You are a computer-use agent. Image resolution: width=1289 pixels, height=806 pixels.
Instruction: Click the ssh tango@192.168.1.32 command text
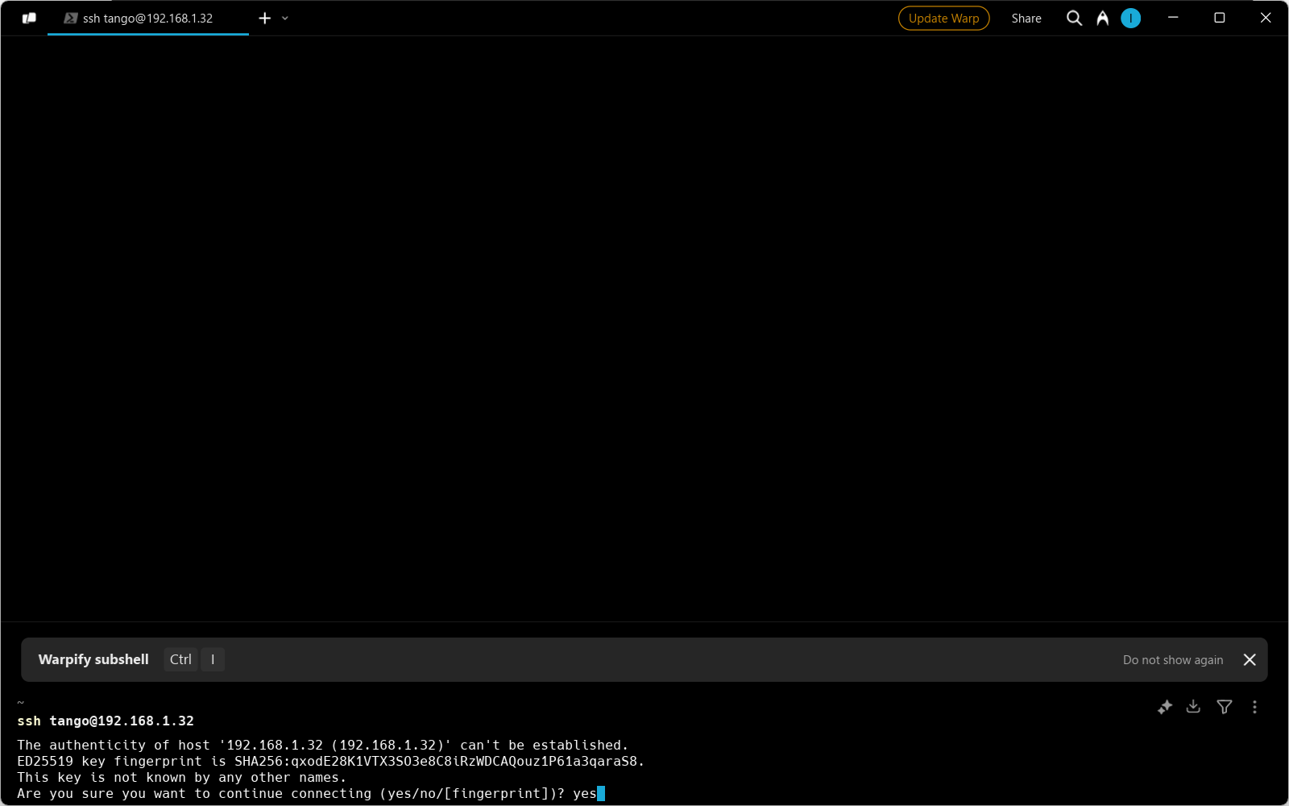coord(106,721)
